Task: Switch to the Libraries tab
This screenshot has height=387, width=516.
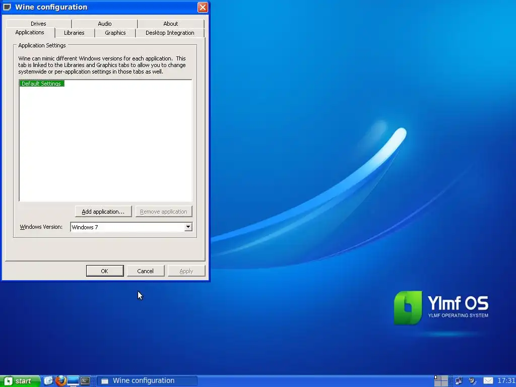Action: [x=74, y=33]
